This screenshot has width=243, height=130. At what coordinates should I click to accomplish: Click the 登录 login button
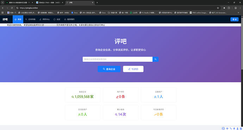tap(235, 19)
